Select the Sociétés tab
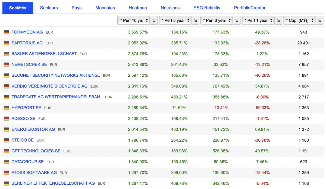 18,8
